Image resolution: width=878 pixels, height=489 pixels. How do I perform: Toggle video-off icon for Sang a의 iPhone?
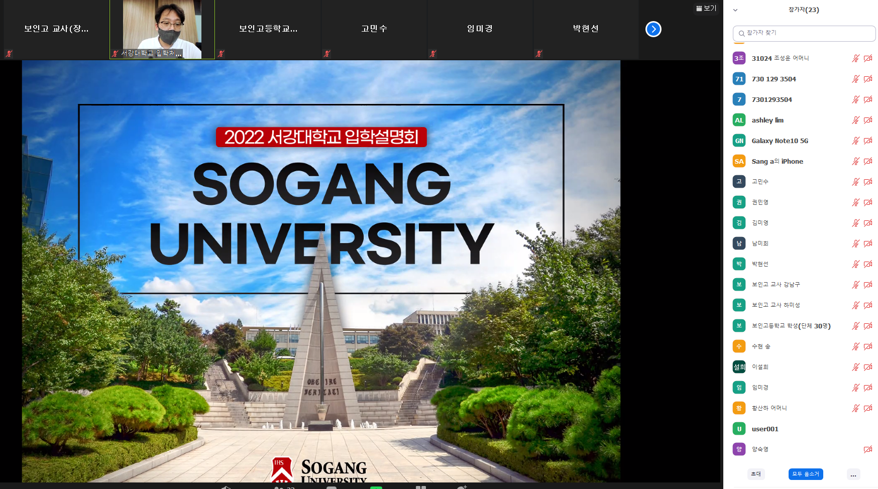[x=868, y=161]
